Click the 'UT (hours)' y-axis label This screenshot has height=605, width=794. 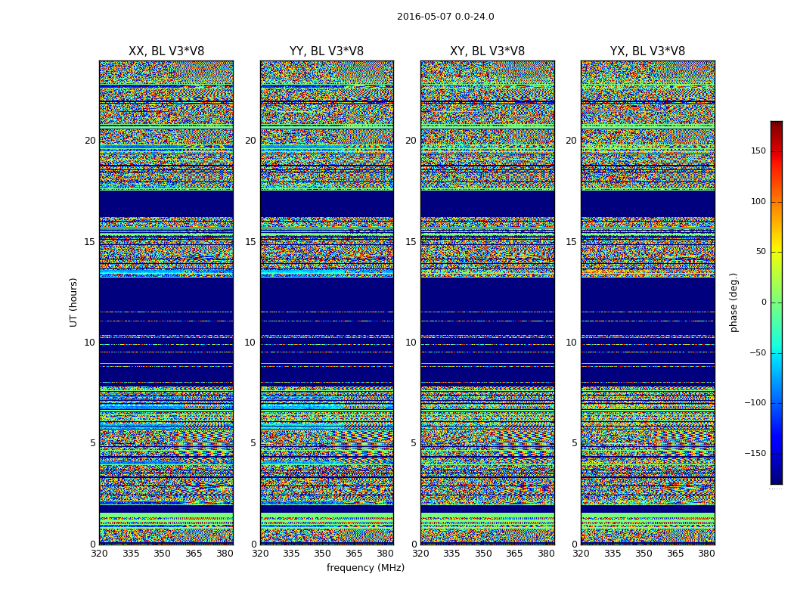point(73,302)
